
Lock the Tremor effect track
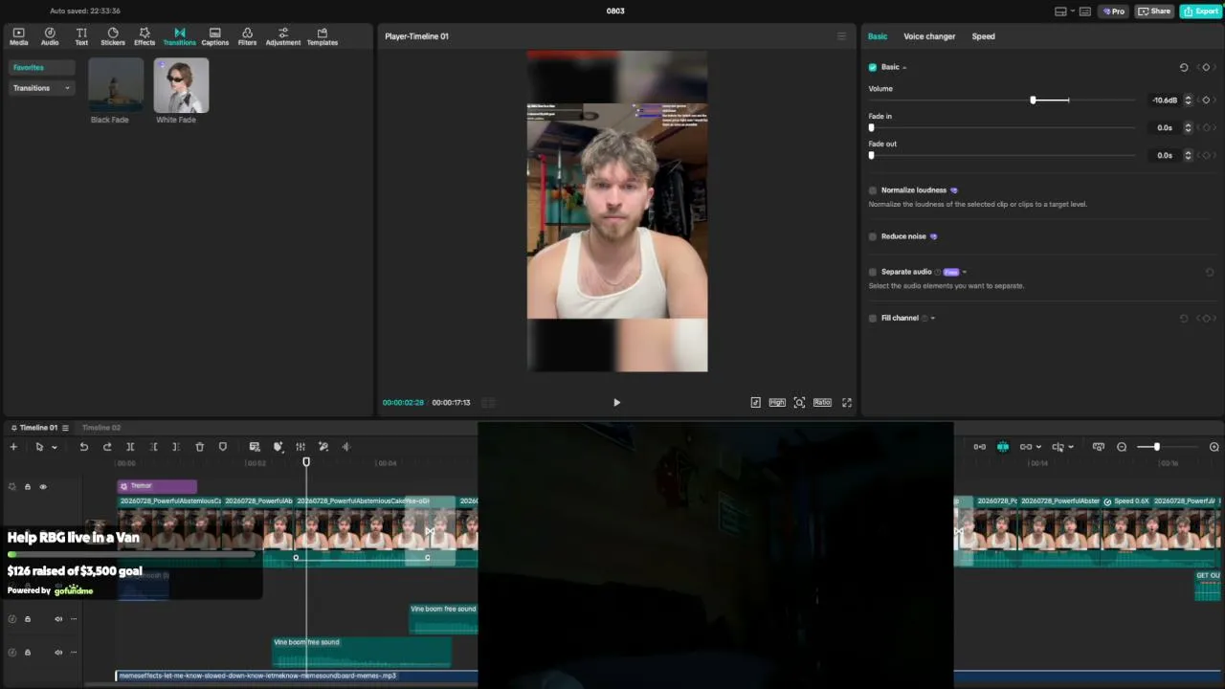pos(28,487)
